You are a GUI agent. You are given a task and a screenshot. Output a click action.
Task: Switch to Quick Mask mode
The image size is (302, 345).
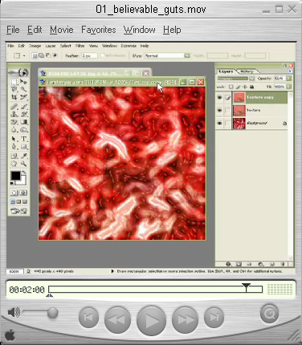pos(23,193)
